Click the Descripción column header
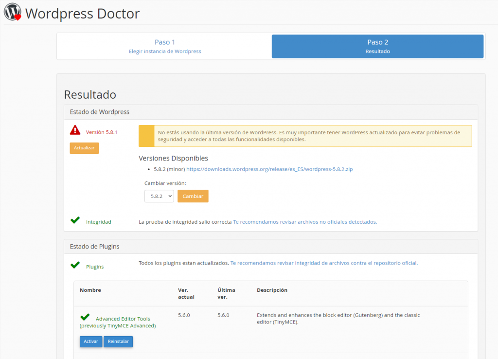The image size is (498, 359). point(272,290)
